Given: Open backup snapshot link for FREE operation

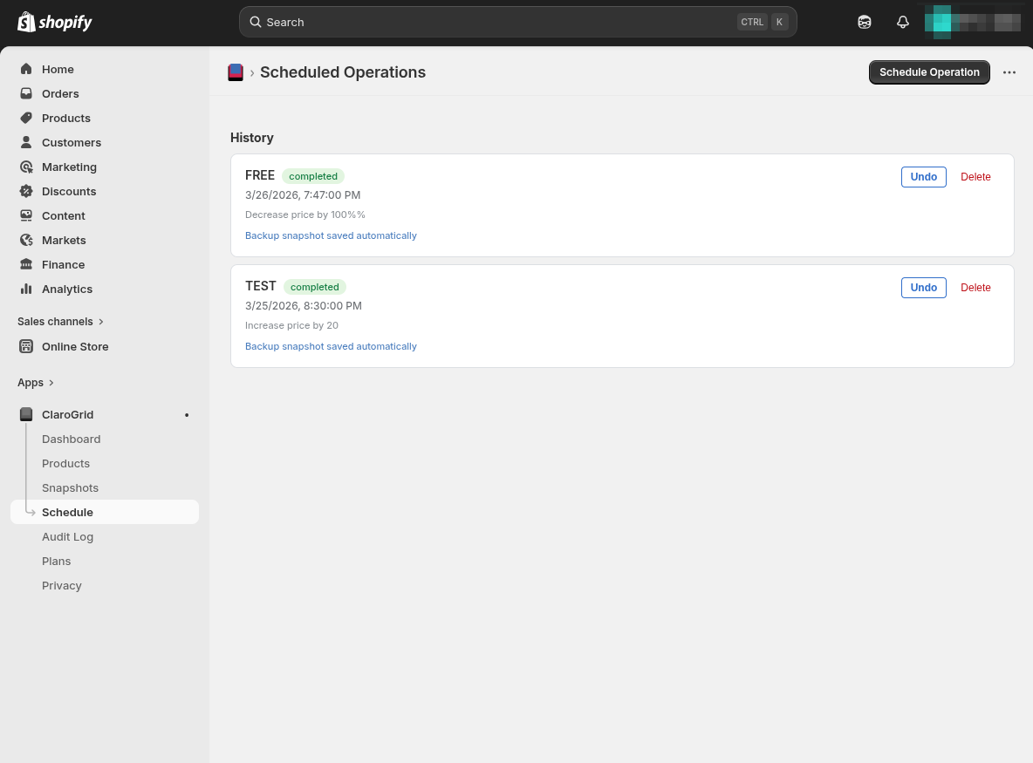Looking at the screenshot, I should point(331,235).
